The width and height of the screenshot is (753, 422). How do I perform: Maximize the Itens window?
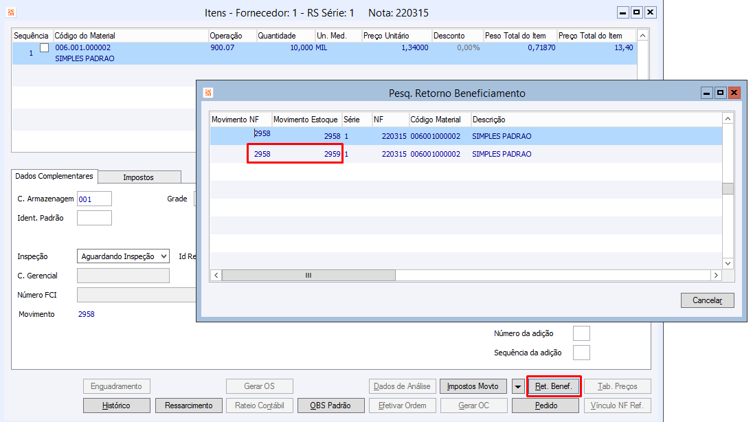point(637,12)
